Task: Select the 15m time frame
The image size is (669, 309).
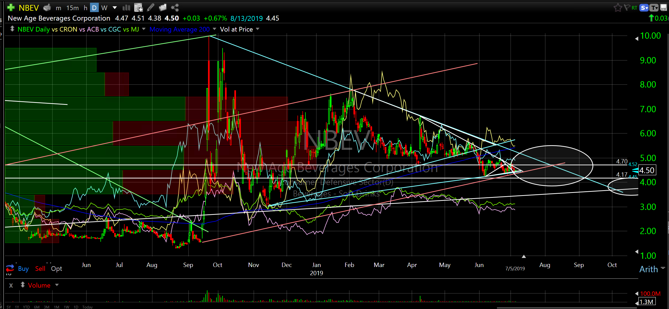Action: tap(72, 8)
